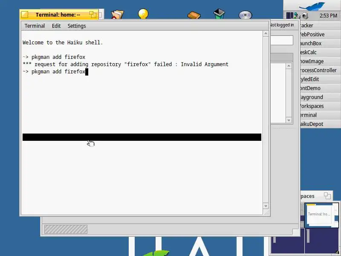Viewport: 341px width, 256px height.
Task: Click the background window's scroll down arrow
Action: (289, 120)
